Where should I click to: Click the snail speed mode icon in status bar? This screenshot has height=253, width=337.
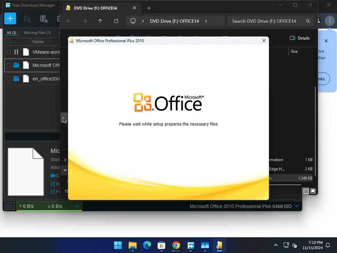[10, 206]
